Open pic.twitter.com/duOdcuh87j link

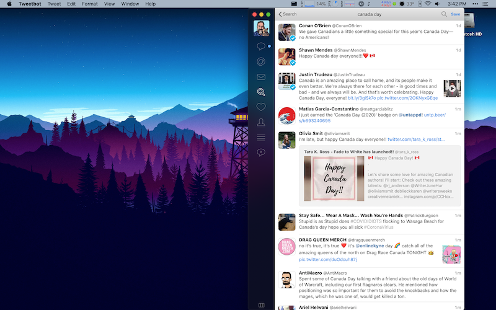(x=328, y=259)
